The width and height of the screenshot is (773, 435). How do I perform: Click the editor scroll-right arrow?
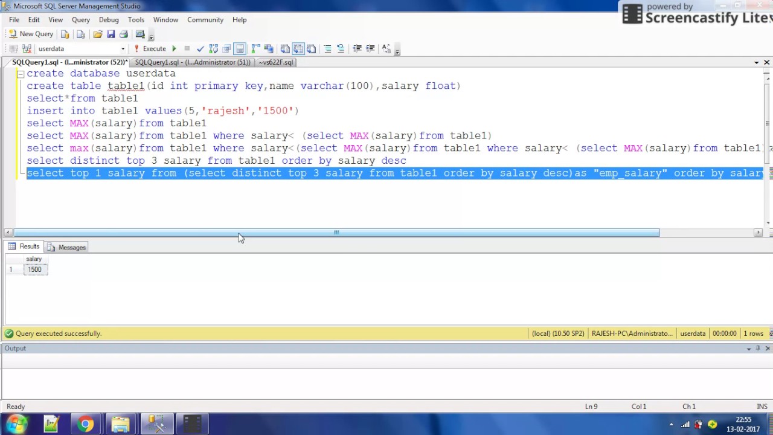pyautogui.click(x=758, y=233)
